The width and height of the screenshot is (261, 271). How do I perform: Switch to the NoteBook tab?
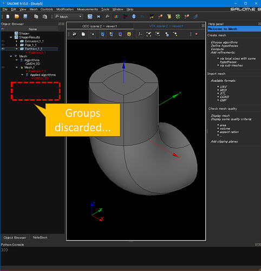(x=40, y=237)
